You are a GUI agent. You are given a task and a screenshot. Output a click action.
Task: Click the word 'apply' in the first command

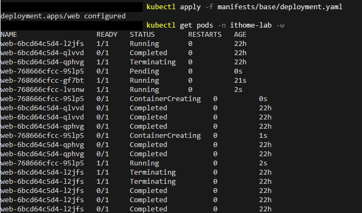click(x=190, y=7)
